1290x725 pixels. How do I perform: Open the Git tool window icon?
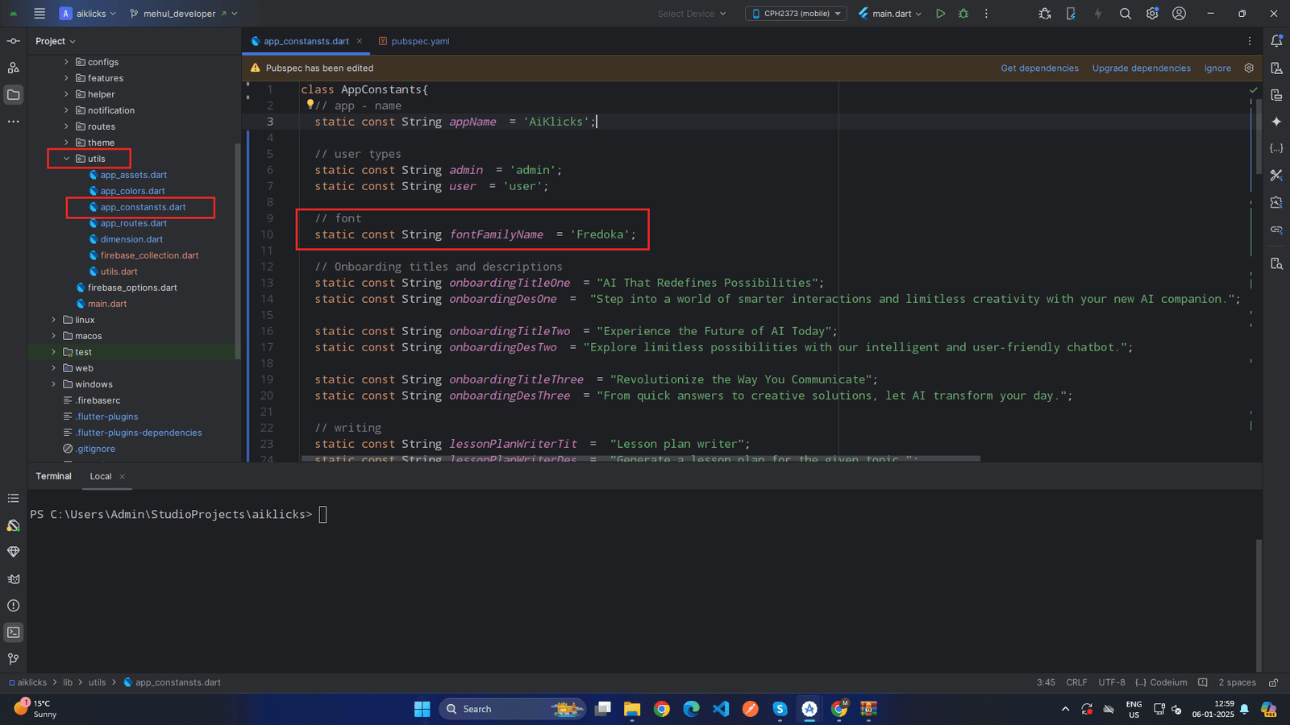[x=14, y=659]
